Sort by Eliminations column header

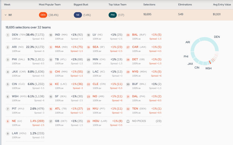[185, 5]
